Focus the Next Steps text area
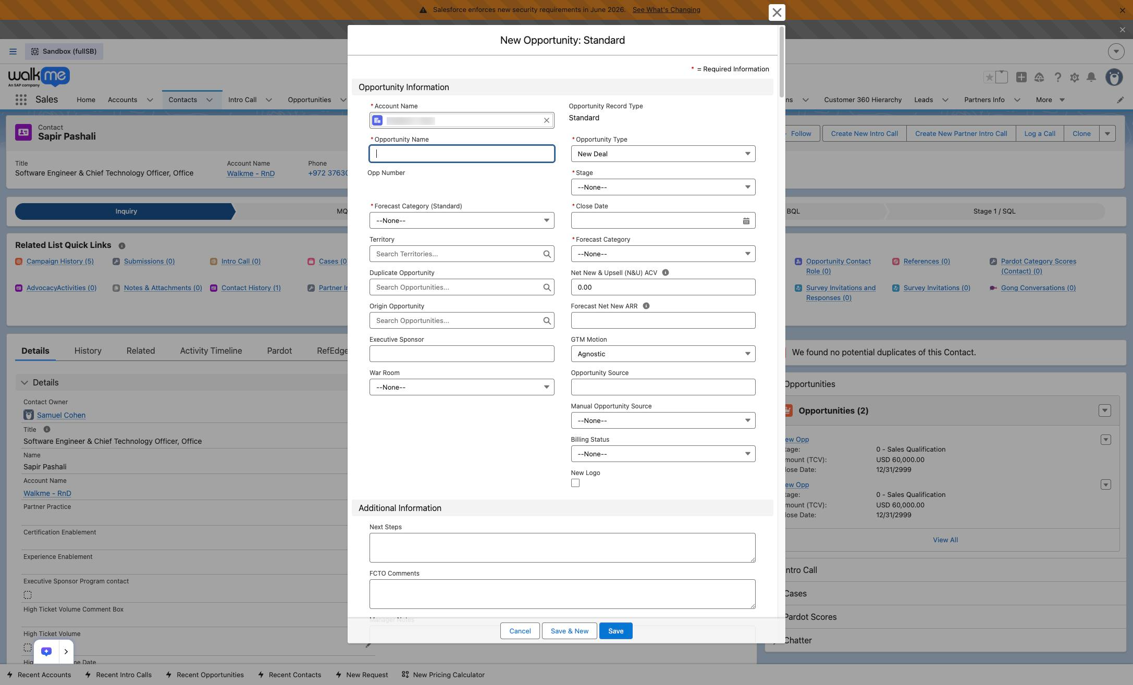Image resolution: width=1133 pixels, height=685 pixels. pyautogui.click(x=562, y=547)
